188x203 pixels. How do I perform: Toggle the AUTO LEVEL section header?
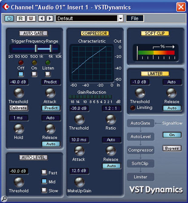tap(33, 158)
